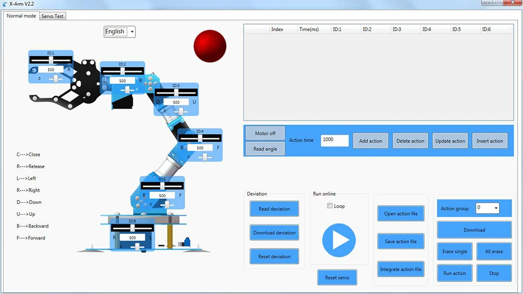The width and height of the screenshot is (523, 294).
Task: Click the Reset deviation button
Action: coord(274,256)
